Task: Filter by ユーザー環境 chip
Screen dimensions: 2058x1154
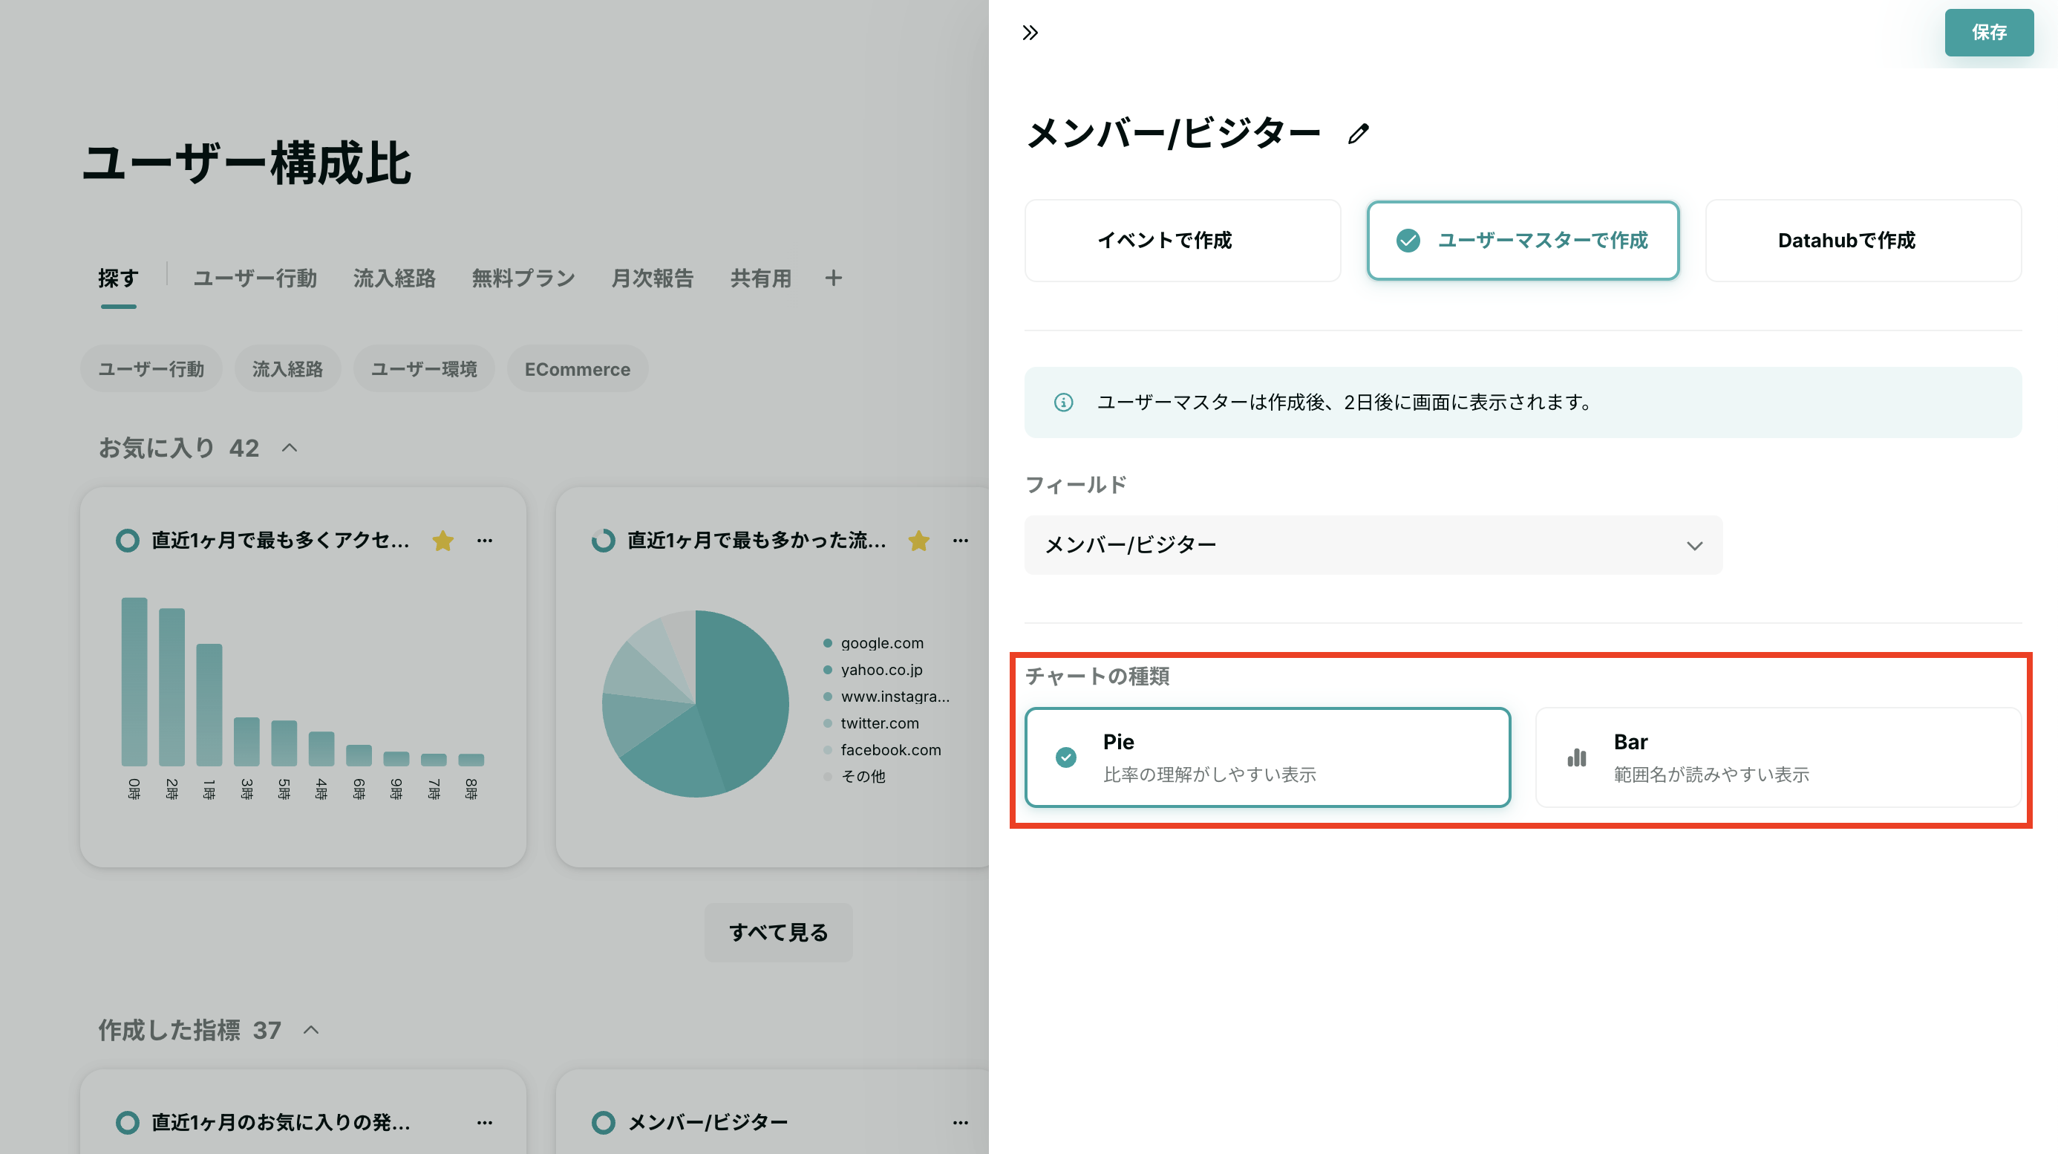Action: [x=424, y=369]
